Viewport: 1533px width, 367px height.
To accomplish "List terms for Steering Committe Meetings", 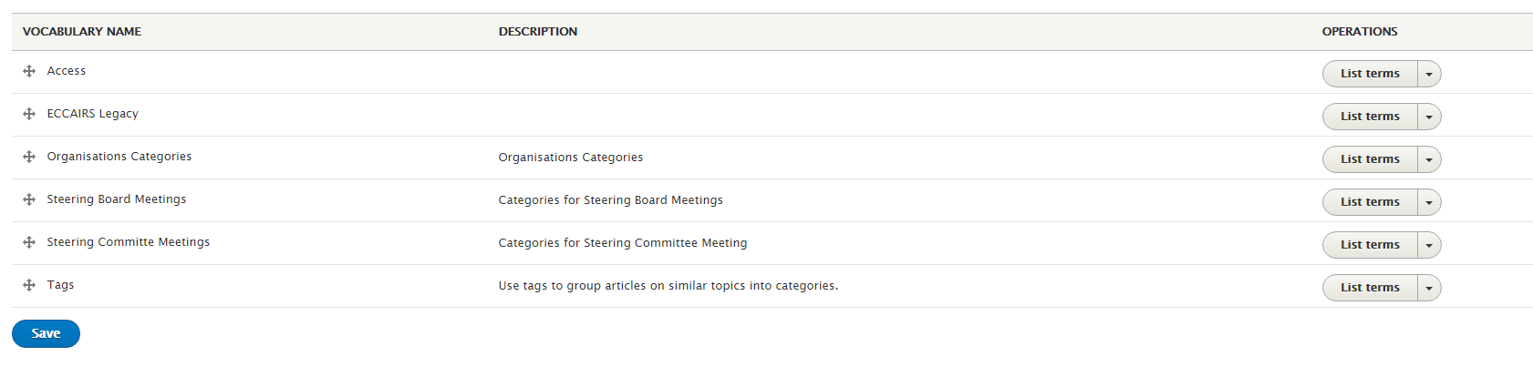I will [x=1370, y=245].
